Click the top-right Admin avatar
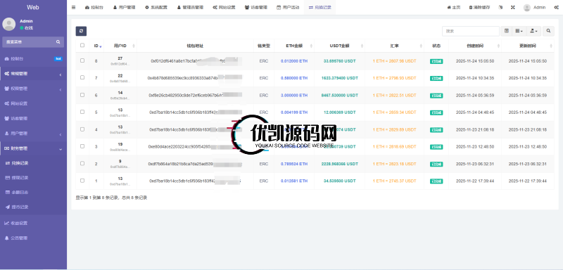The height and width of the screenshot is (270, 563). pos(526,8)
